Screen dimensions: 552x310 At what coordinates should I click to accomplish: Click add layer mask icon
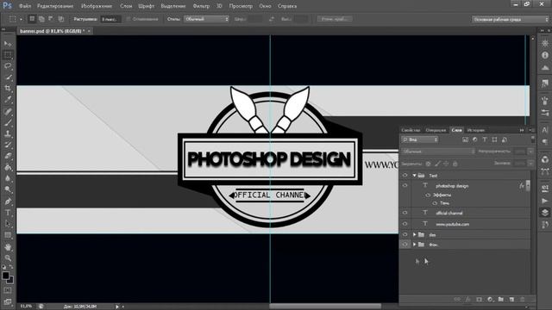click(x=479, y=300)
